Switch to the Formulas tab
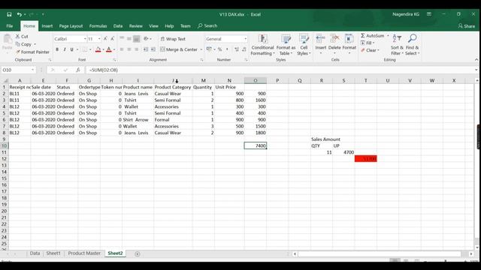 98,26
